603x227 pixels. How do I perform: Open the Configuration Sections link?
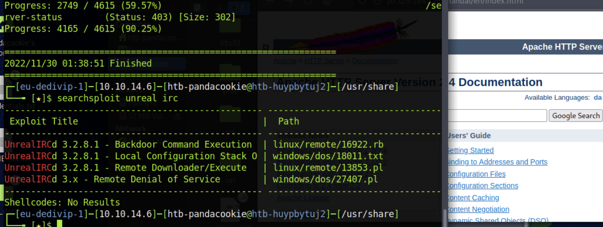point(483,186)
